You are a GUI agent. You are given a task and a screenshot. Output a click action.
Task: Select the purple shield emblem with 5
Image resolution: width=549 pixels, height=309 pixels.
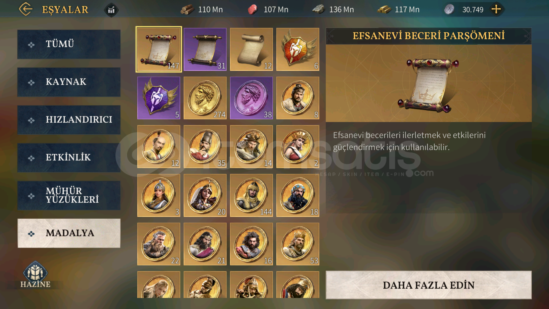click(158, 98)
